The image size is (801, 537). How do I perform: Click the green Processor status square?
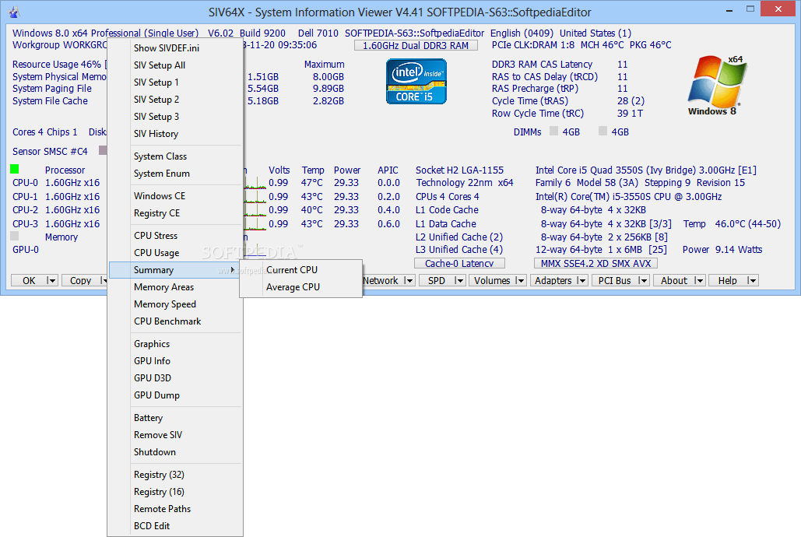coord(14,169)
